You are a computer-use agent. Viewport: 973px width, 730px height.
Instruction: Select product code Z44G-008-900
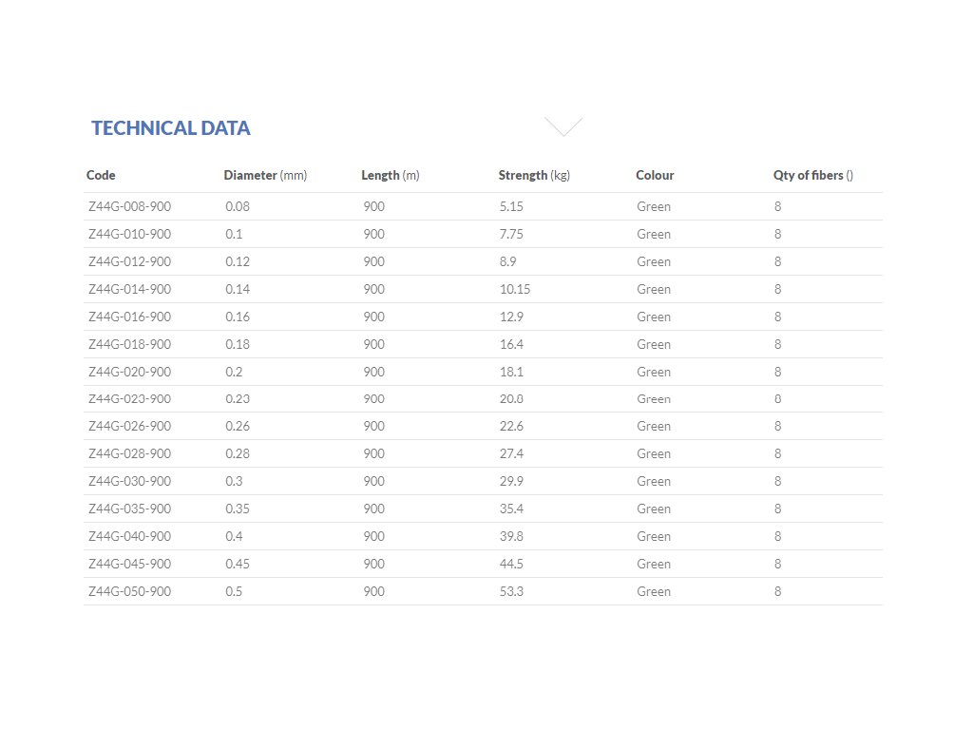coord(129,206)
